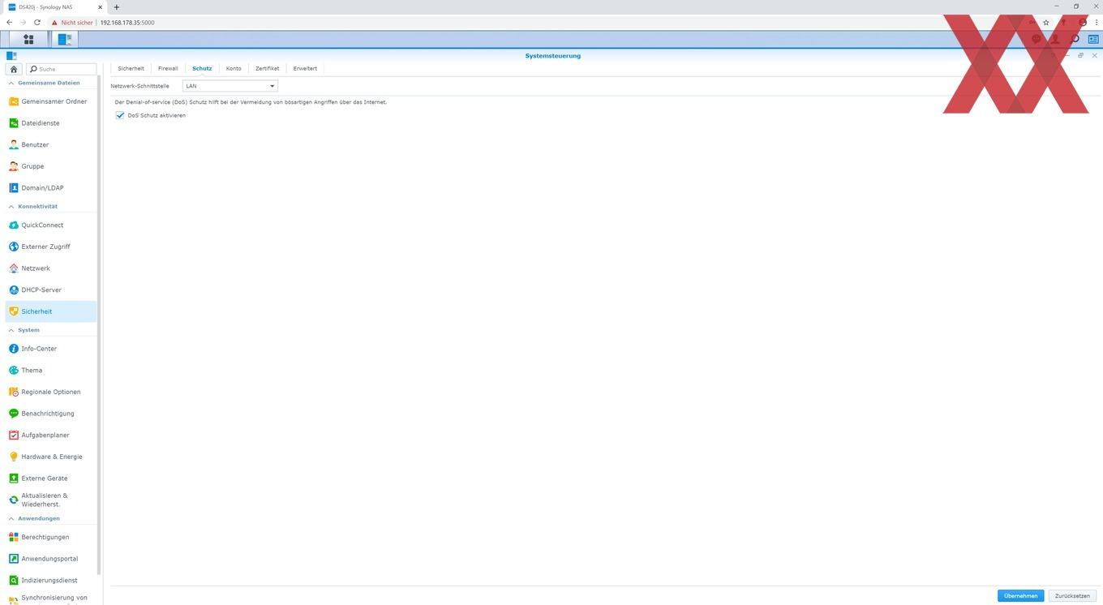The image size is (1103, 605).
Task: Click the Übernehmen button
Action: coord(1020,596)
